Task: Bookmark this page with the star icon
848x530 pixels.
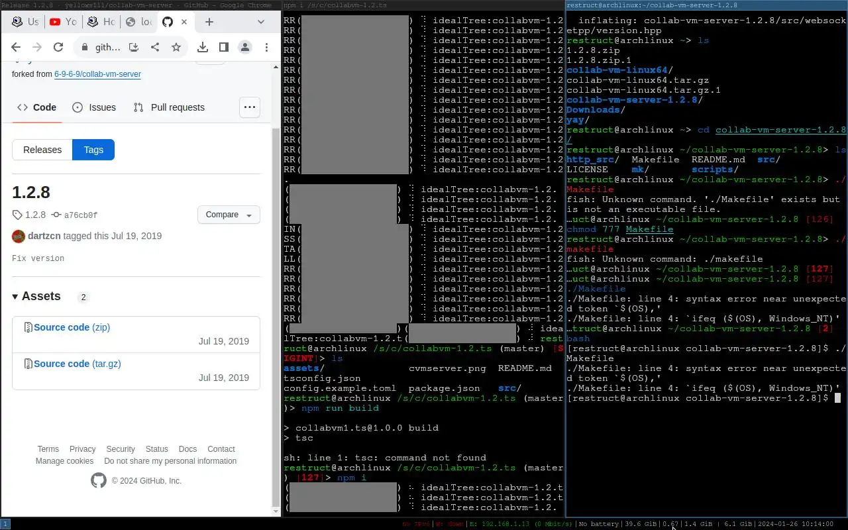Action: (x=176, y=47)
